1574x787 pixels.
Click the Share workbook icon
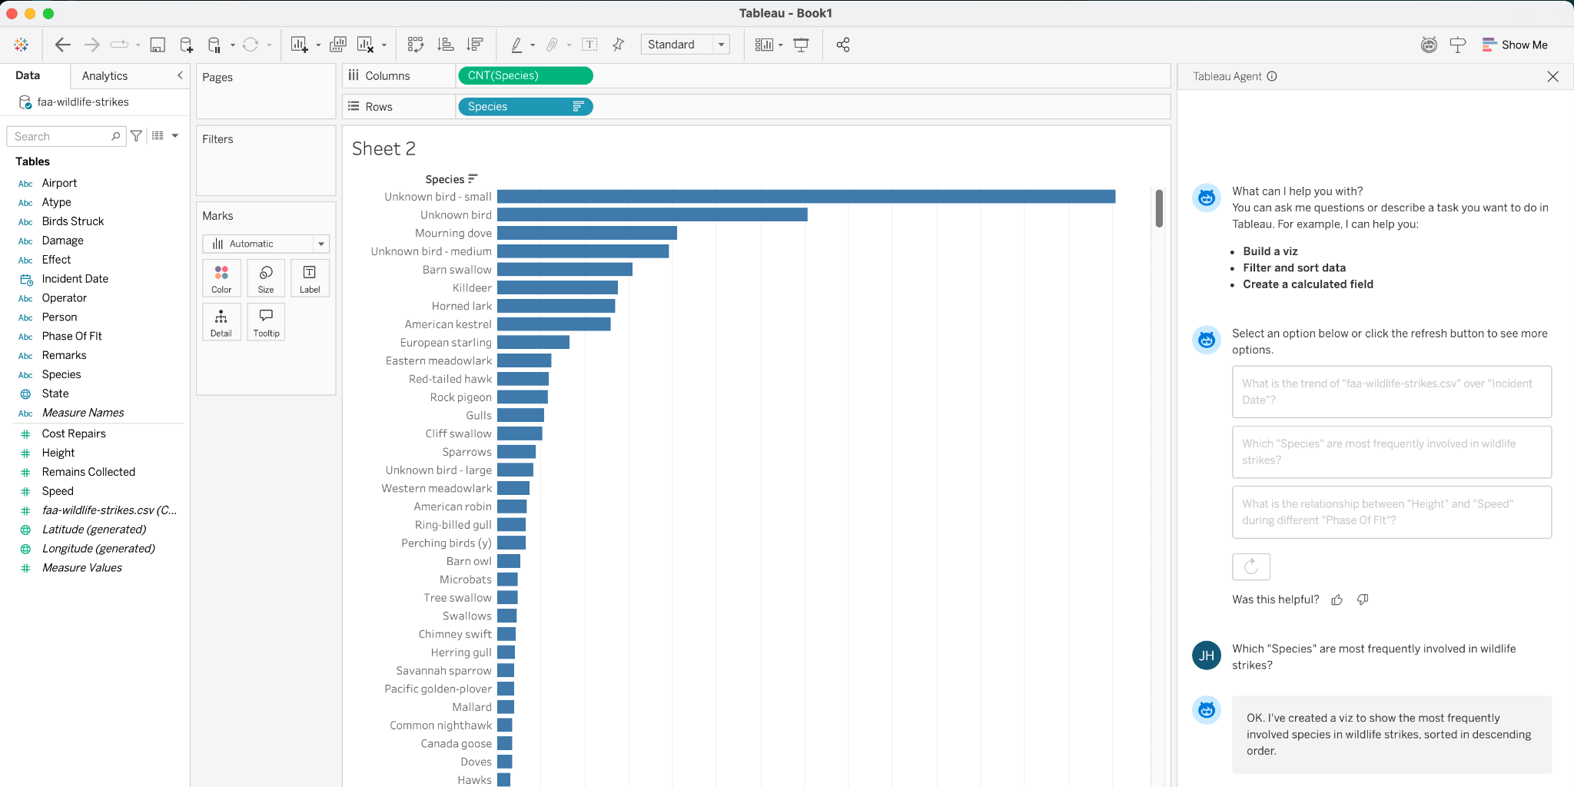842,44
